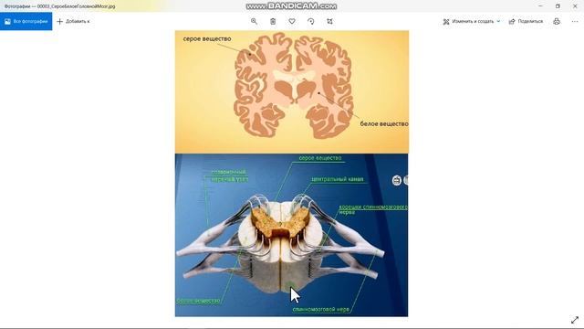Close the Photos window
Screen dimensions: 584x329
click(x=575, y=6)
